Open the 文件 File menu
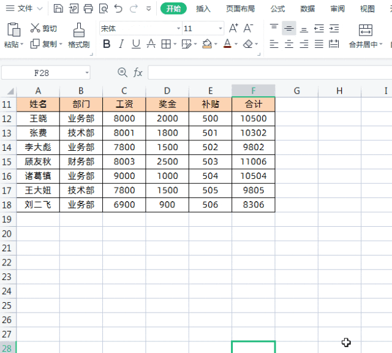Viewport: 392px width, 353px height. tap(23, 9)
